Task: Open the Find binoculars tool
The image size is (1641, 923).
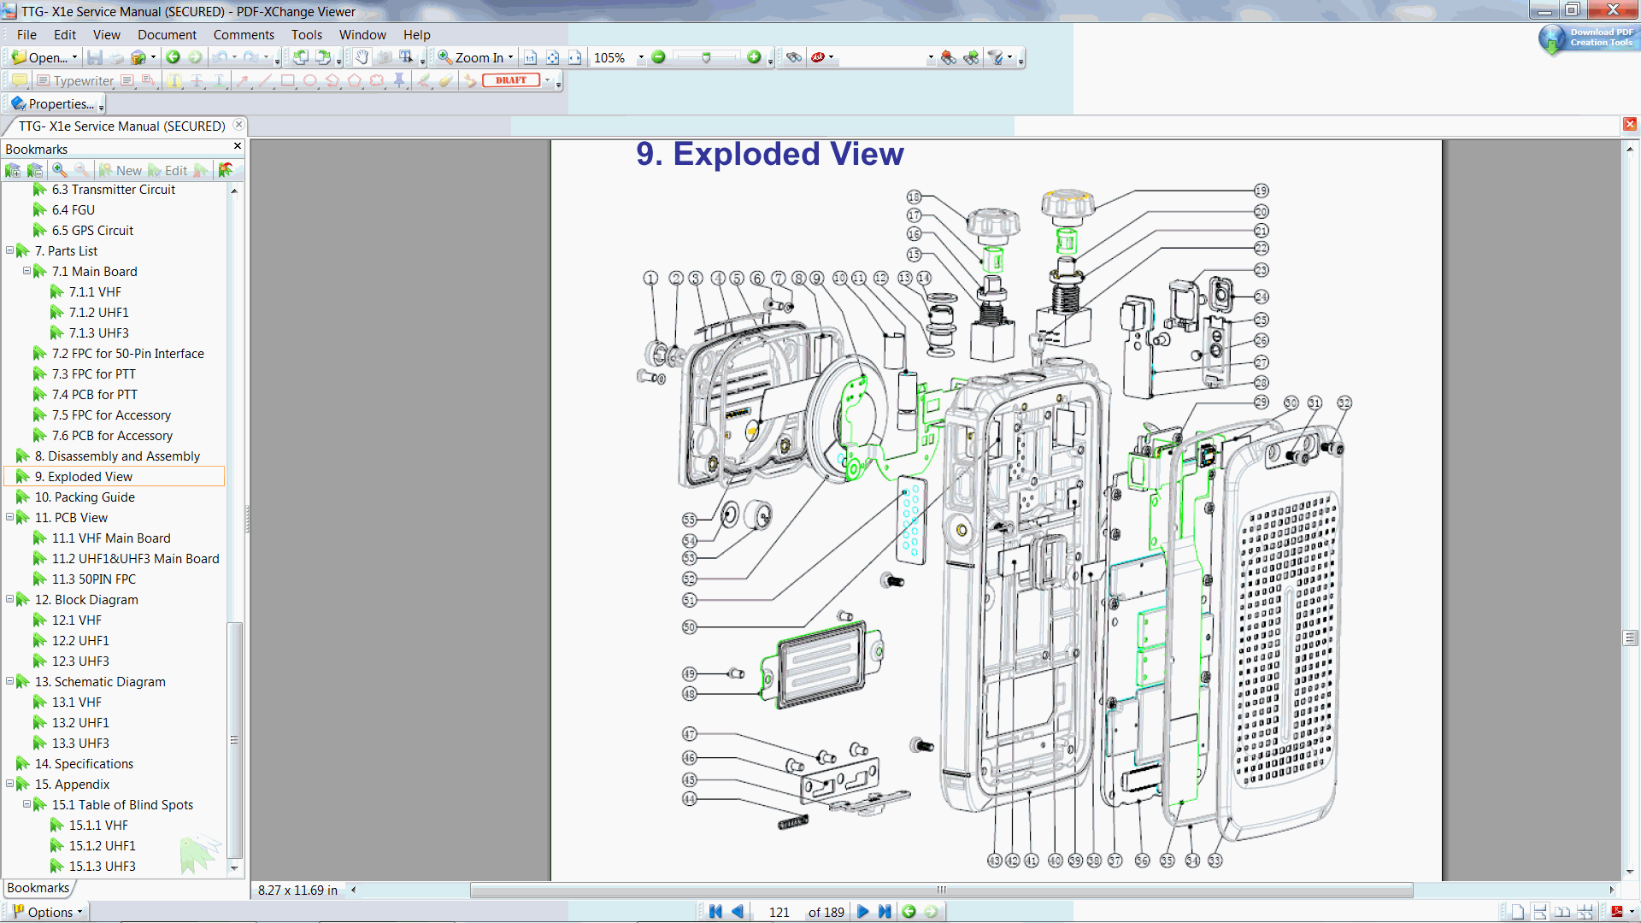Action: [794, 57]
